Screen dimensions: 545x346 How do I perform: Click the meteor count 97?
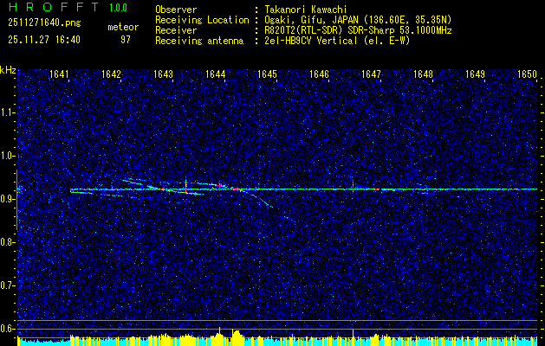[x=126, y=40]
